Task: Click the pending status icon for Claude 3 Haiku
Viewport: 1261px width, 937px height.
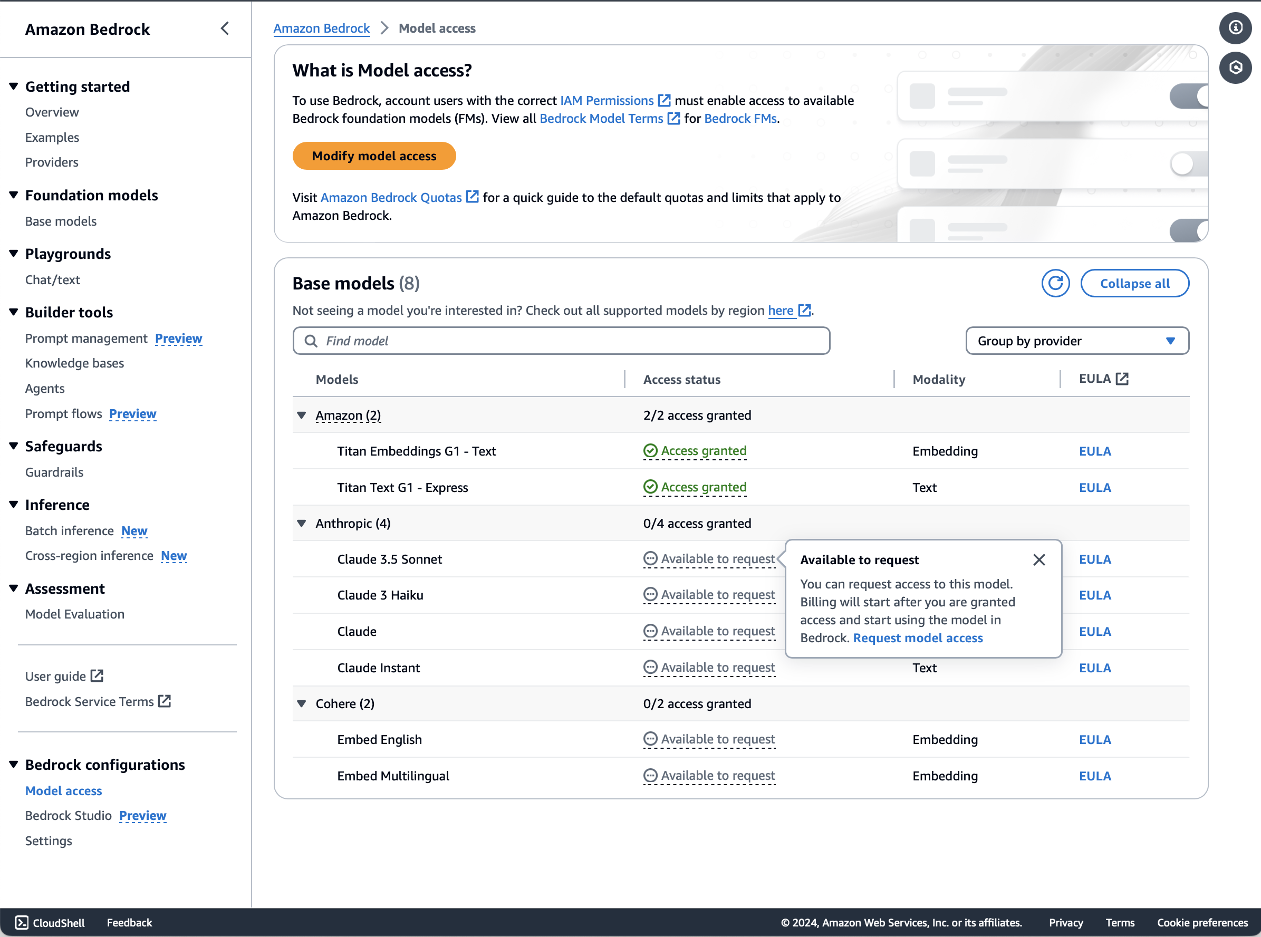Action: 650,594
